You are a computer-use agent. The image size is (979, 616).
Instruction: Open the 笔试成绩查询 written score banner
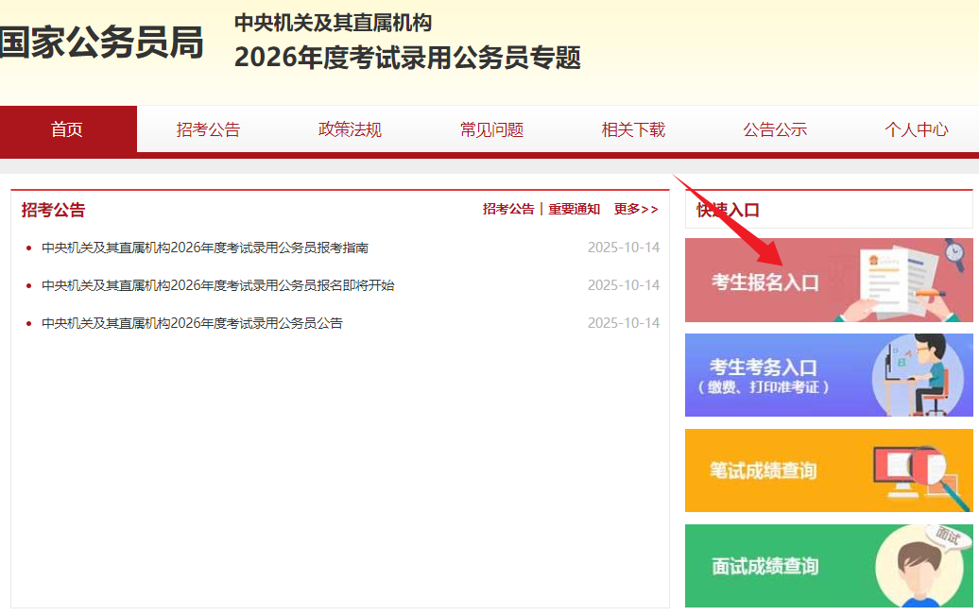[764, 471]
